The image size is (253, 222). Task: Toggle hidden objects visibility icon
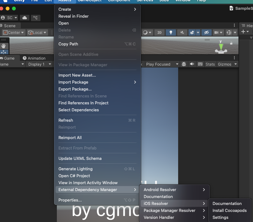tap(206, 32)
